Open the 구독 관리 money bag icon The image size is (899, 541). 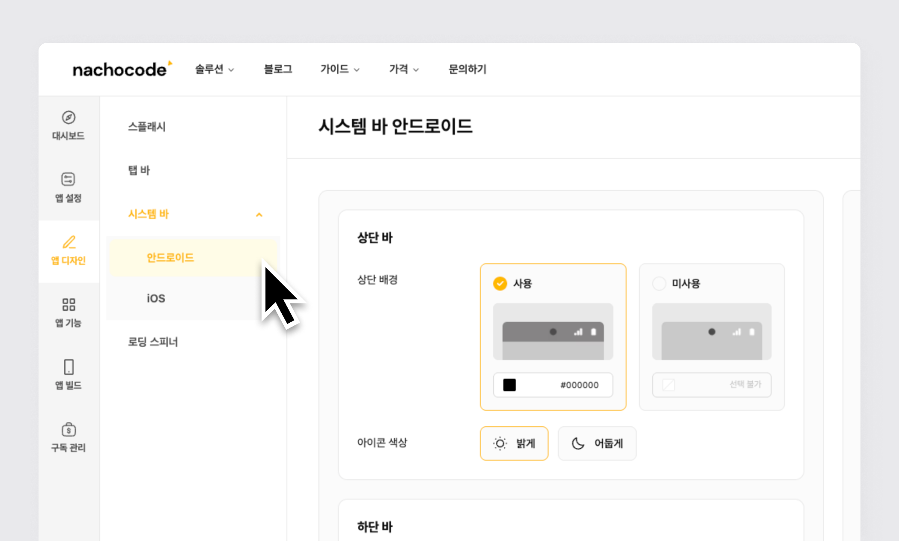(68, 429)
